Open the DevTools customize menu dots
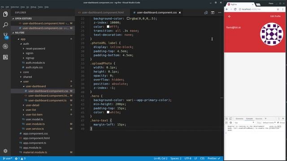The width and height of the screenshot is (287, 161). tap(279, 119)
